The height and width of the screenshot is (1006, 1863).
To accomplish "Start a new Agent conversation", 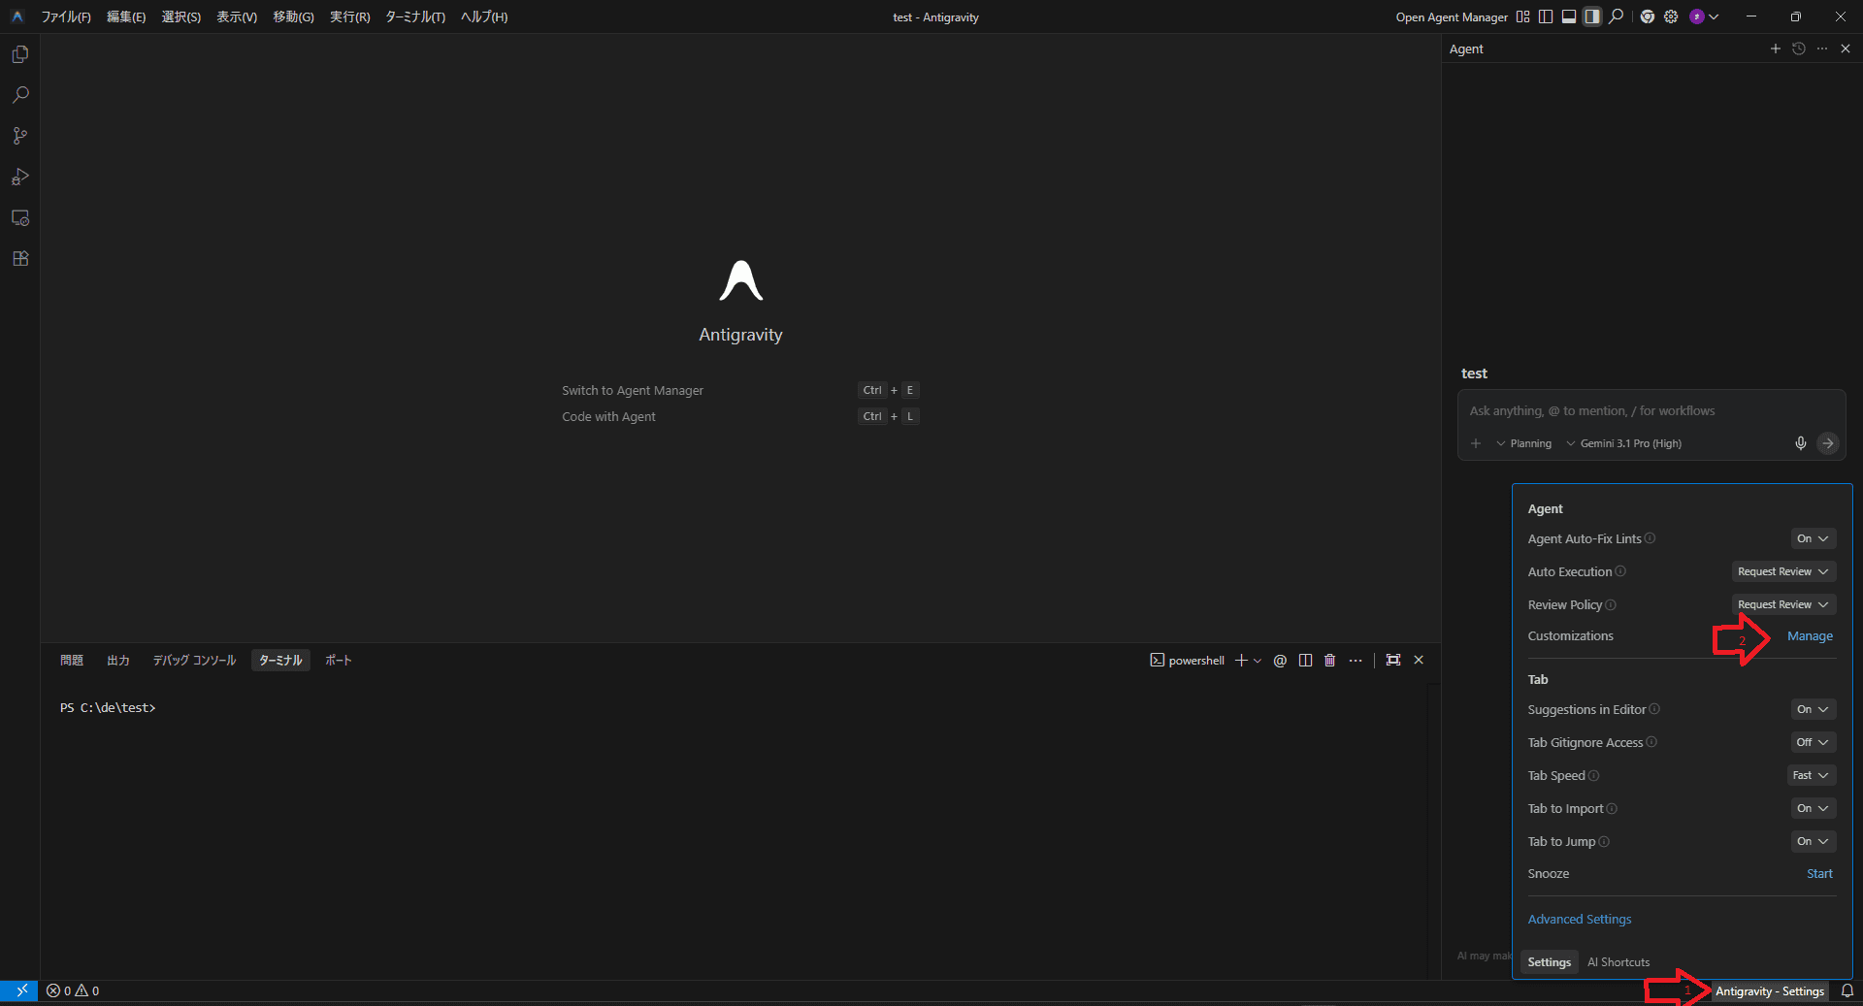I will 1775,49.
